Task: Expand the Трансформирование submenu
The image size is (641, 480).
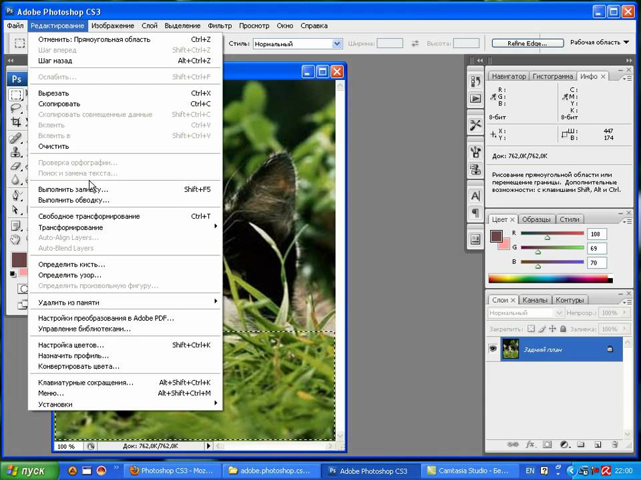Action: click(x=126, y=227)
